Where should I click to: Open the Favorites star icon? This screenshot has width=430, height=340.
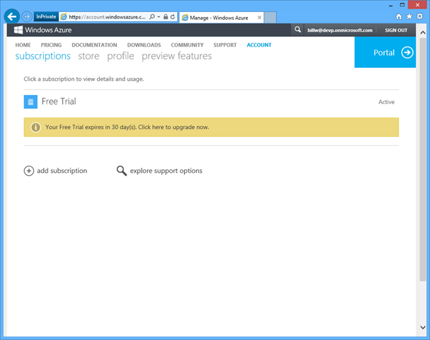click(x=409, y=16)
